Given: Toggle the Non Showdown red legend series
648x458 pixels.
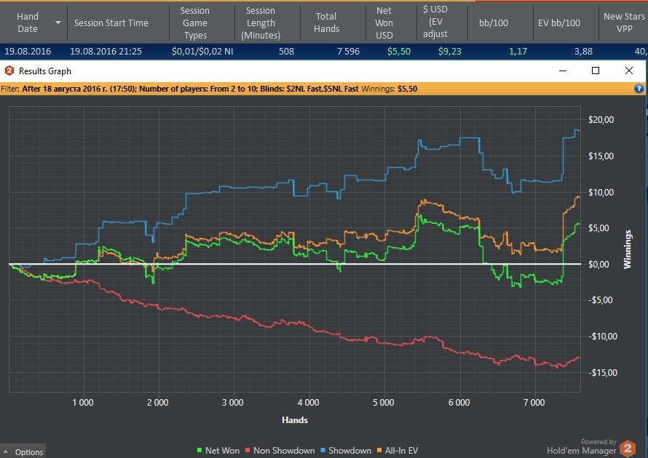Looking at the screenshot, I should point(280,451).
